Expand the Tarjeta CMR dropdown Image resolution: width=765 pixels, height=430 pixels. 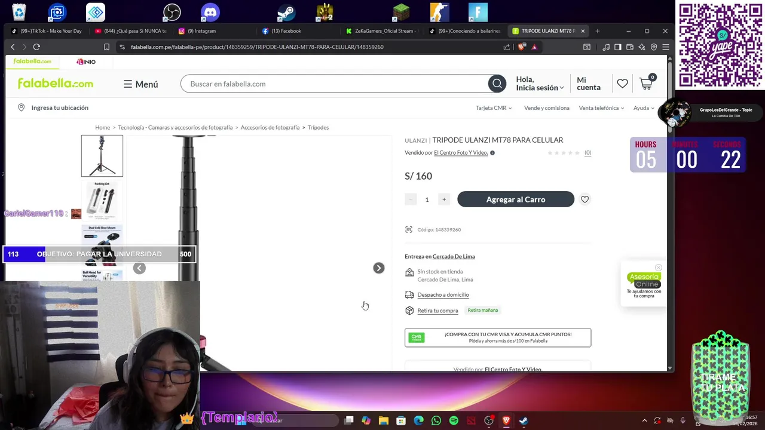[x=494, y=108]
